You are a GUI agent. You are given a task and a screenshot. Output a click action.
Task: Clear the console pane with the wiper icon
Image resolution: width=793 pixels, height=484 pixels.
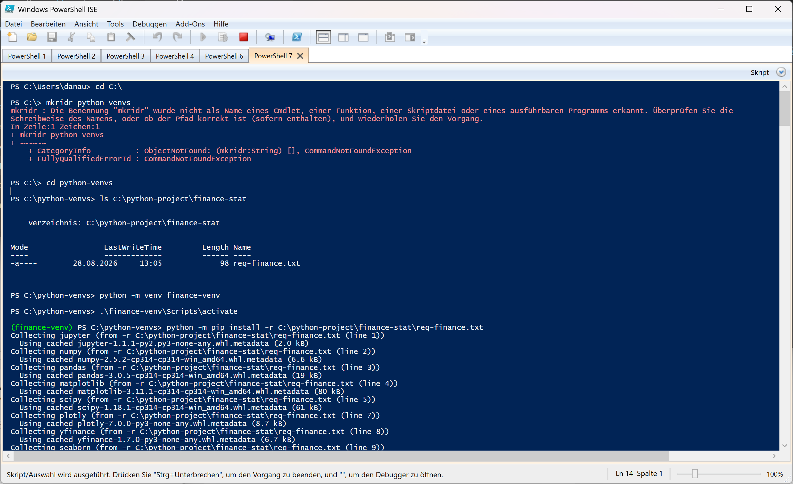point(131,37)
